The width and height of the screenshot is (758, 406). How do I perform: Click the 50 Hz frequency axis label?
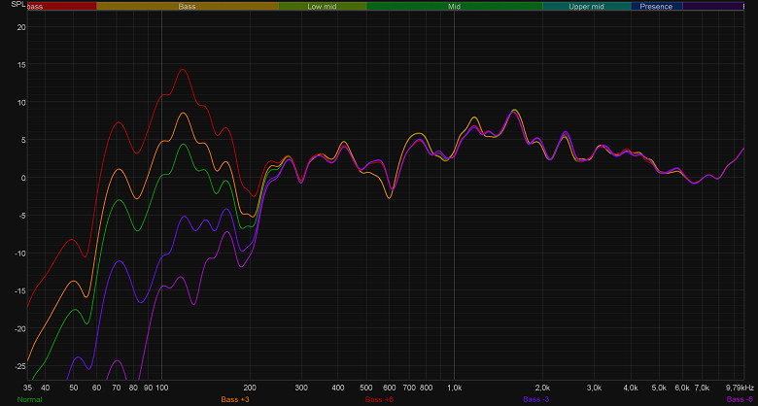73,388
